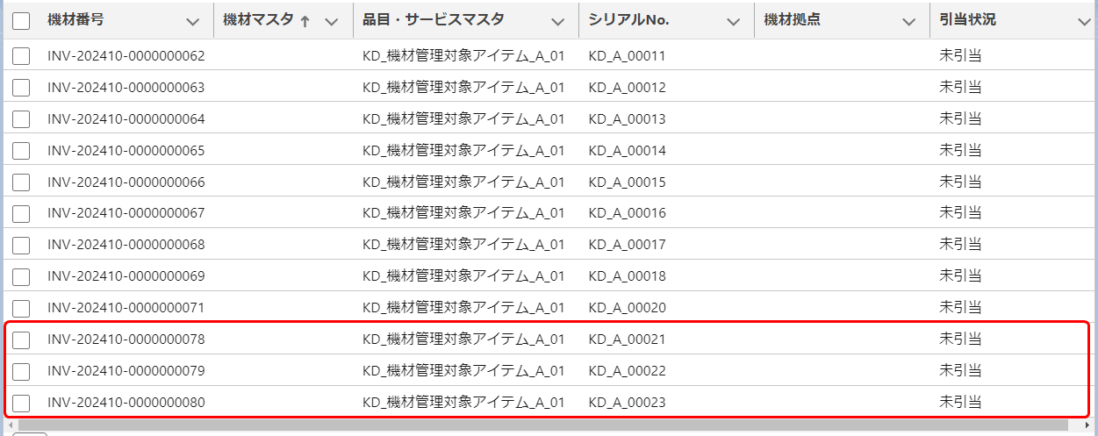Viewport: 1098px width, 436px height.
Task: Select the row checkbox for INV-202410-0000000078
Action: (x=21, y=340)
